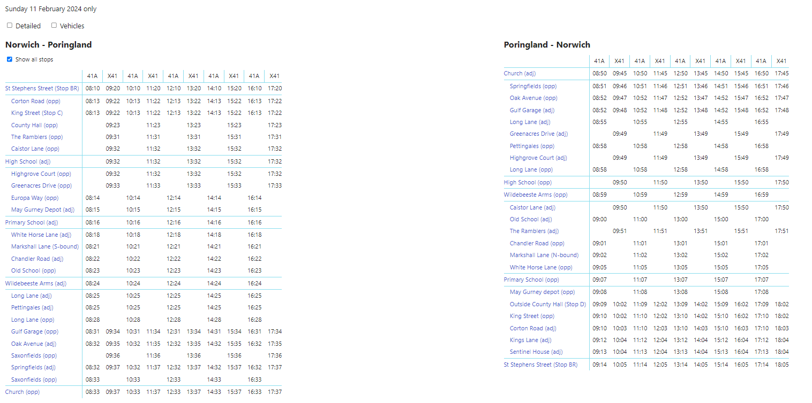Enable the Detailed checkbox

(x=10, y=26)
